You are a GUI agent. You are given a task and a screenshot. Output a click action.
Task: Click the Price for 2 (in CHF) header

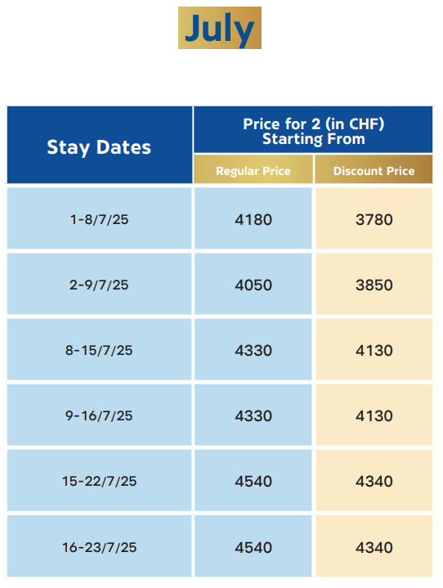(x=313, y=129)
